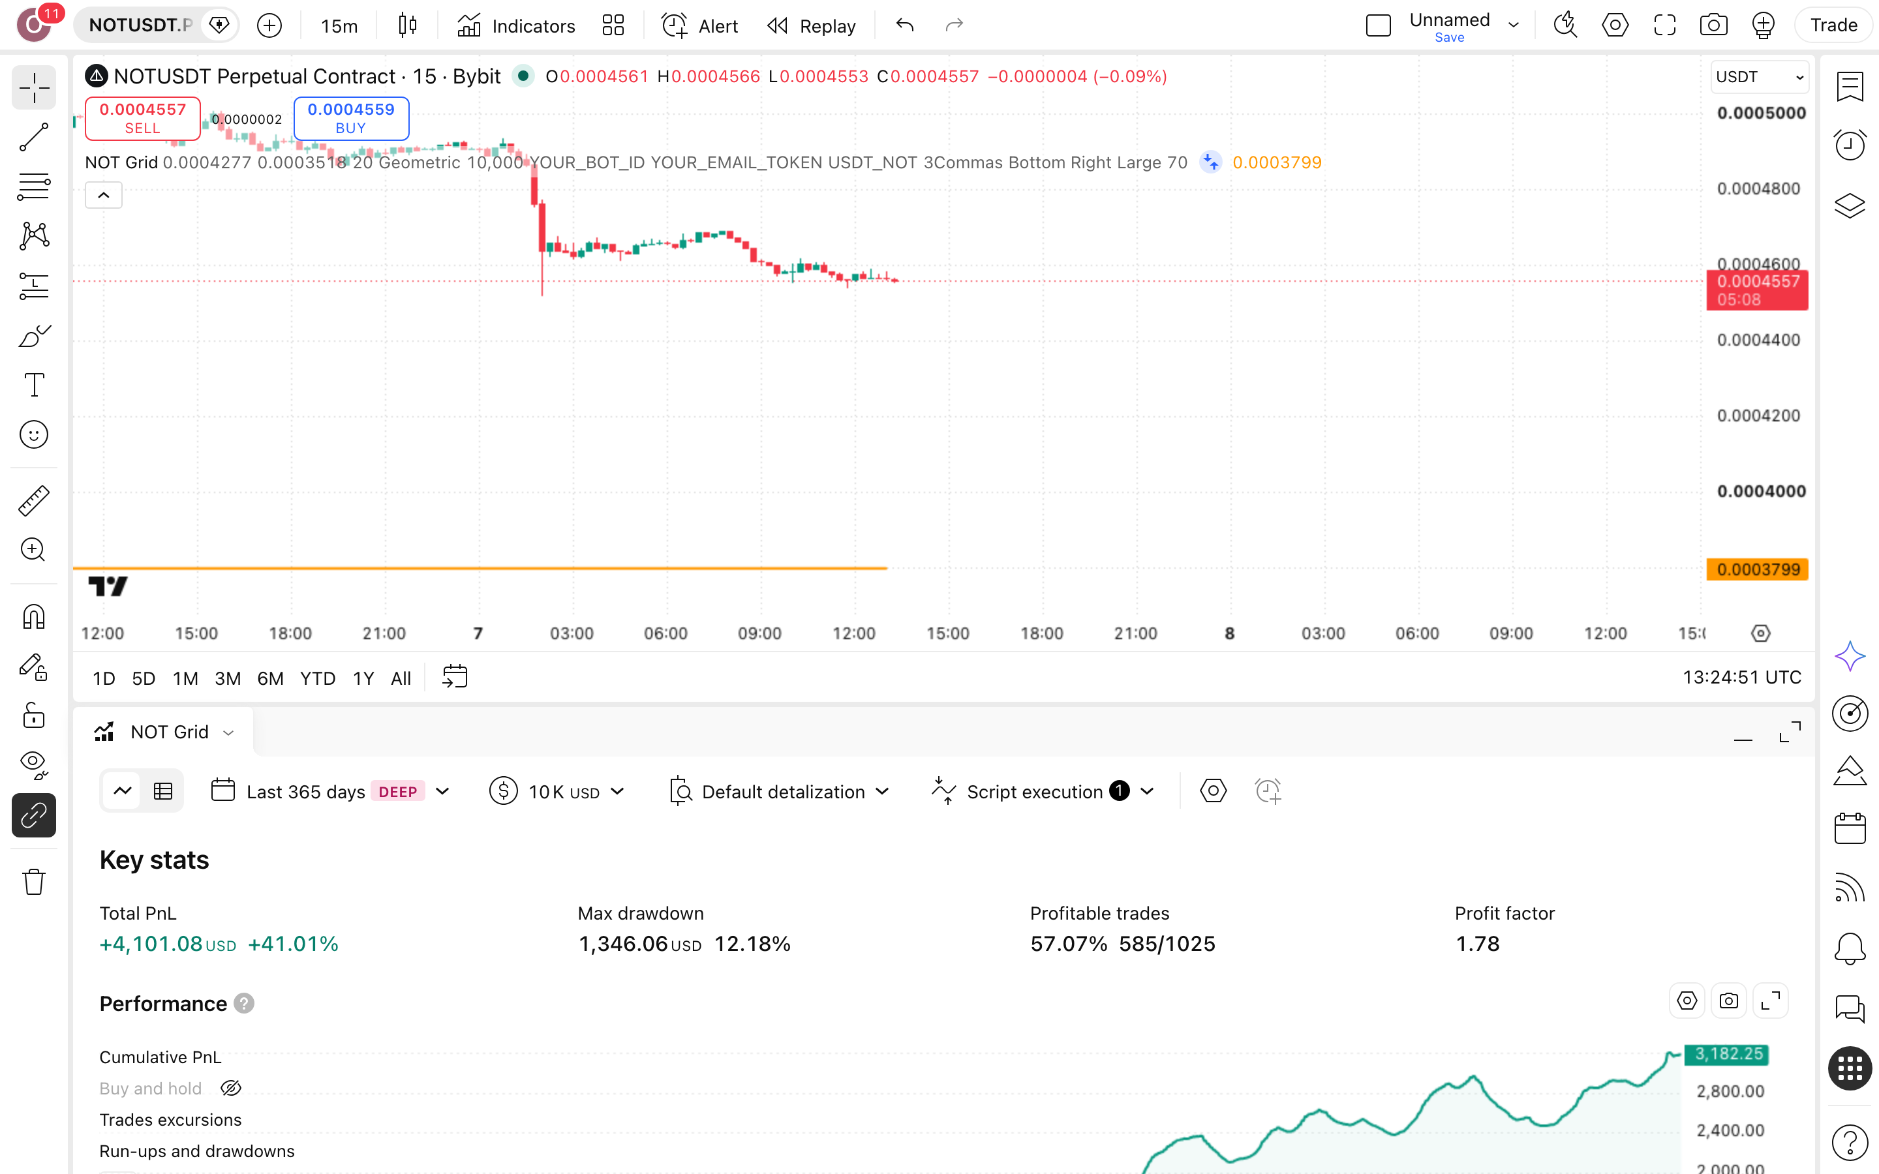Open the Trade panel button
The width and height of the screenshot is (1879, 1174).
pyautogui.click(x=1834, y=25)
